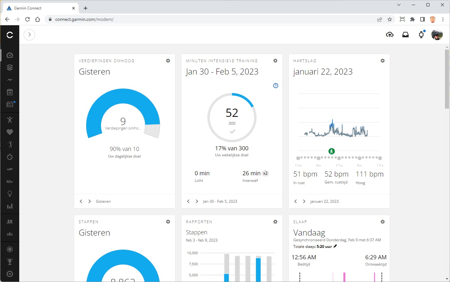Open the lightbulb insights sidebar icon
This screenshot has width=450, height=282.
click(x=10, y=194)
